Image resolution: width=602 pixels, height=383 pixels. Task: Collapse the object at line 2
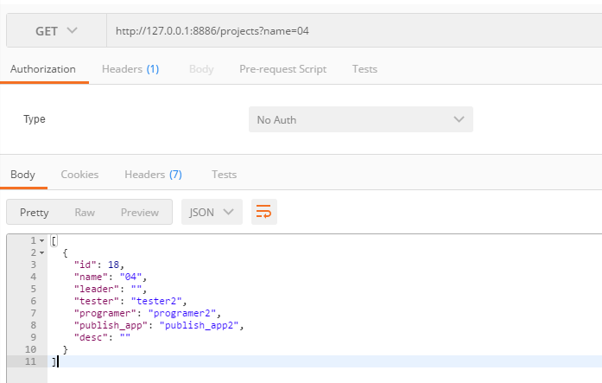click(x=41, y=252)
